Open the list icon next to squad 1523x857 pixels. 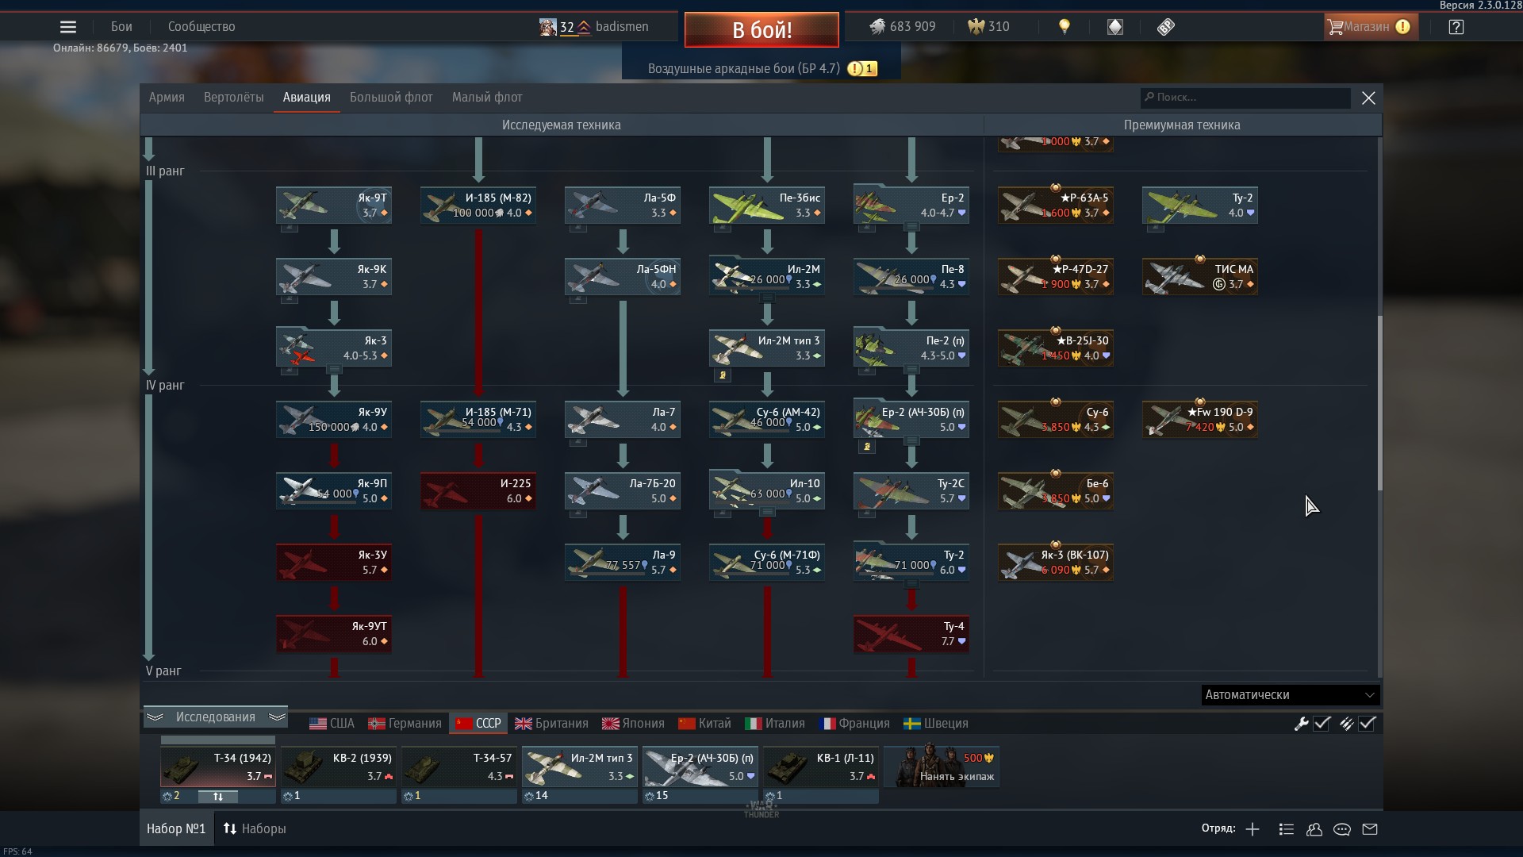click(x=1287, y=829)
